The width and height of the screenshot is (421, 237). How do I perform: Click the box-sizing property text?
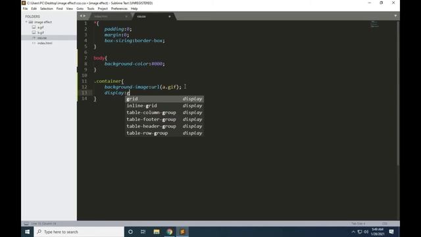pyautogui.click(x=118, y=41)
